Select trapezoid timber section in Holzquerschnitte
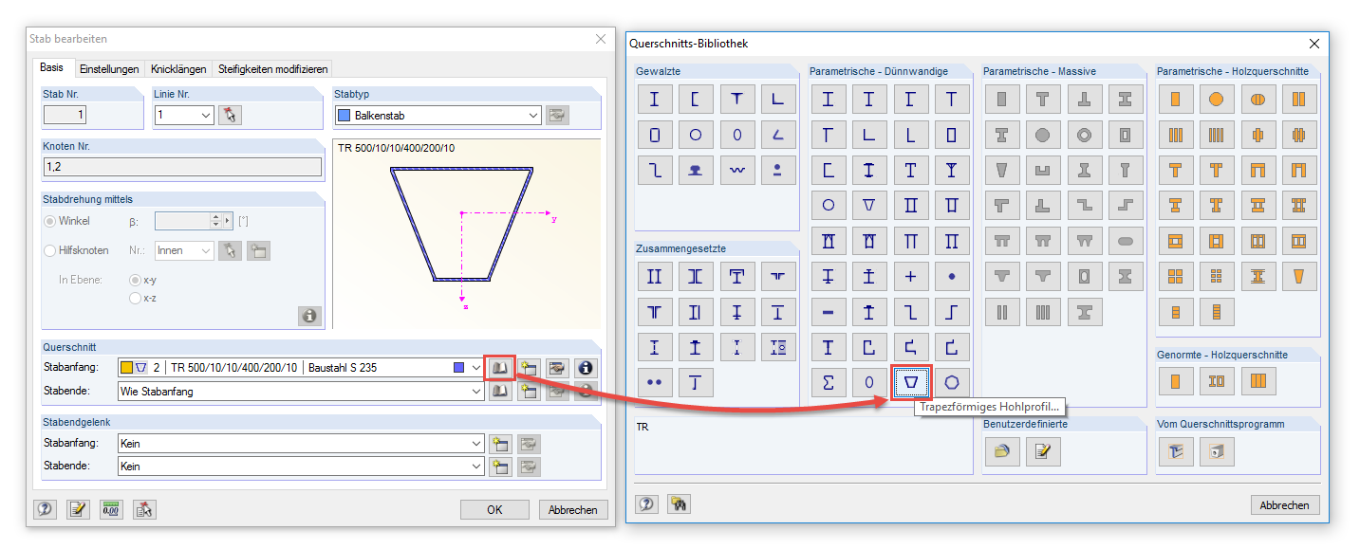The image size is (1360, 549). click(1299, 276)
